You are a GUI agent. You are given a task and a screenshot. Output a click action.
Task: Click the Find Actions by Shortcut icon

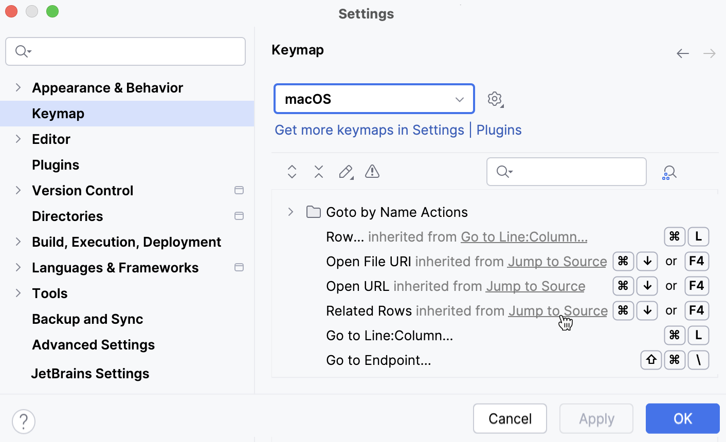669,173
